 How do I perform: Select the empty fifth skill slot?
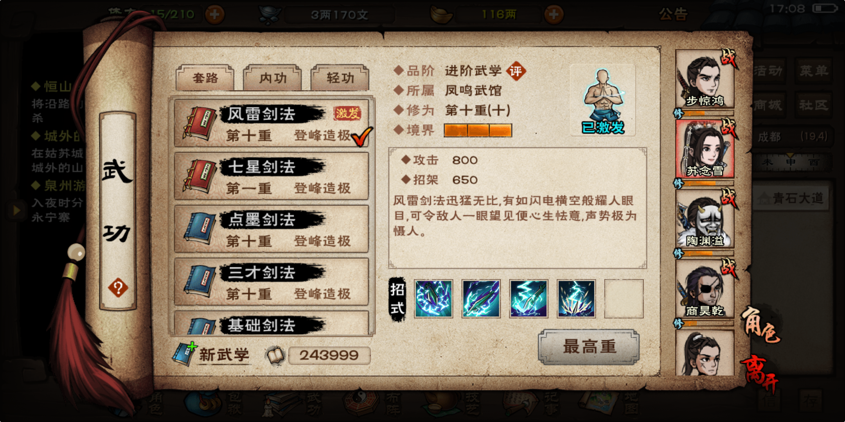tap(624, 299)
